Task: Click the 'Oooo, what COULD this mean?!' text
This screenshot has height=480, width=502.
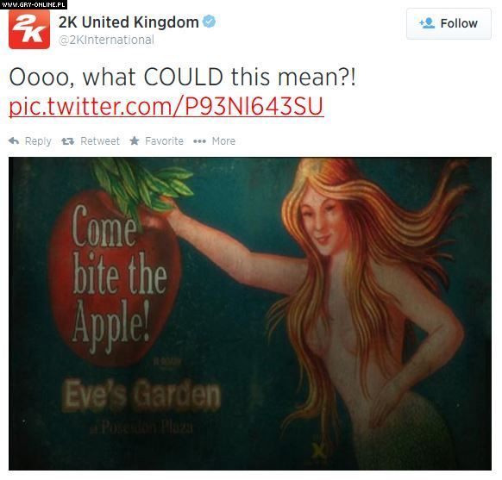Action: (183, 77)
